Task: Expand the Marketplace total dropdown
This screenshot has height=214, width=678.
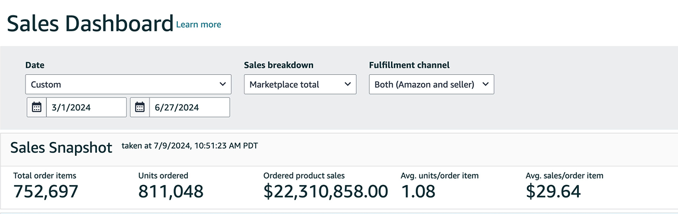Action: point(300,84)
